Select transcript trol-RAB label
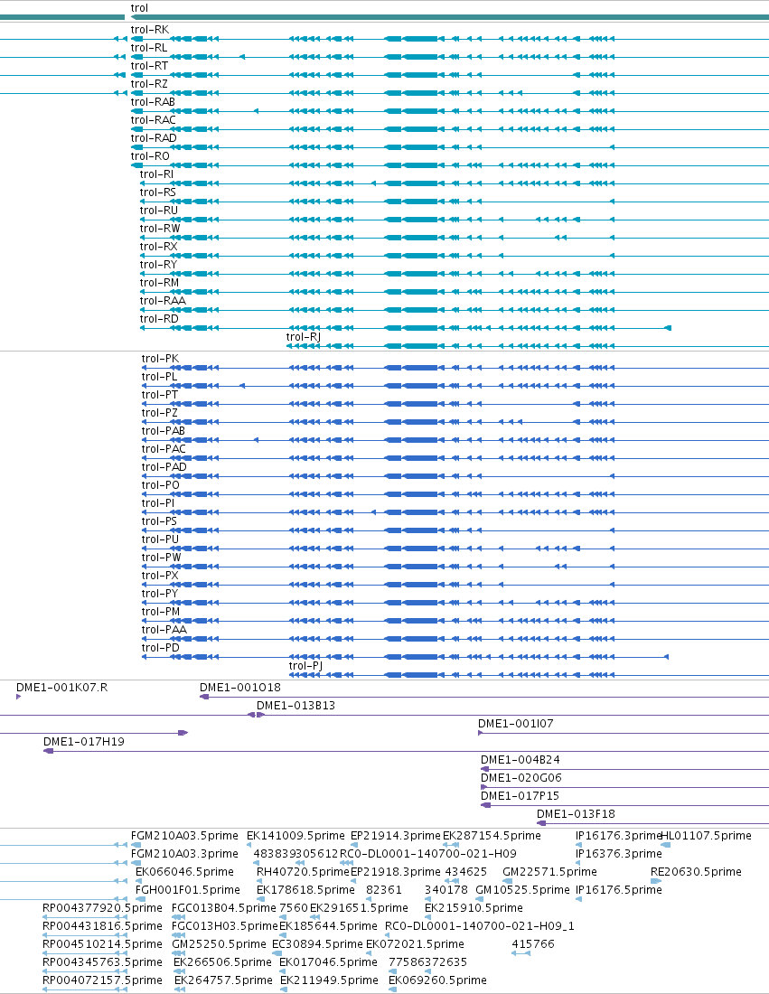This screenshot has width=769, height=994. [153, 102]
